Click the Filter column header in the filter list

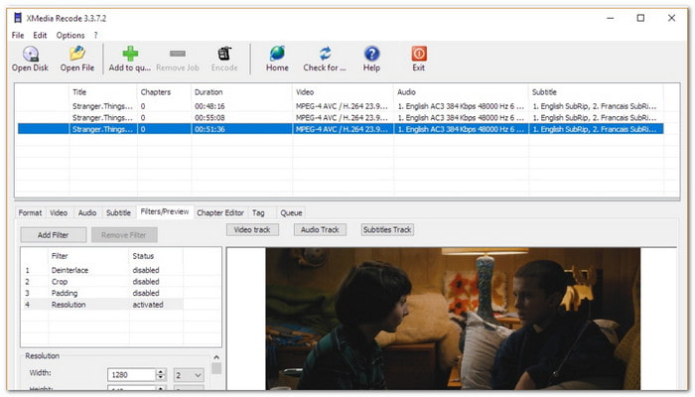click(x=88, y=256)
